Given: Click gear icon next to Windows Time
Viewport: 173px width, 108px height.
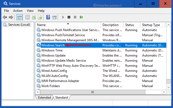Looking at the screenshot, I should click(39, 50).
